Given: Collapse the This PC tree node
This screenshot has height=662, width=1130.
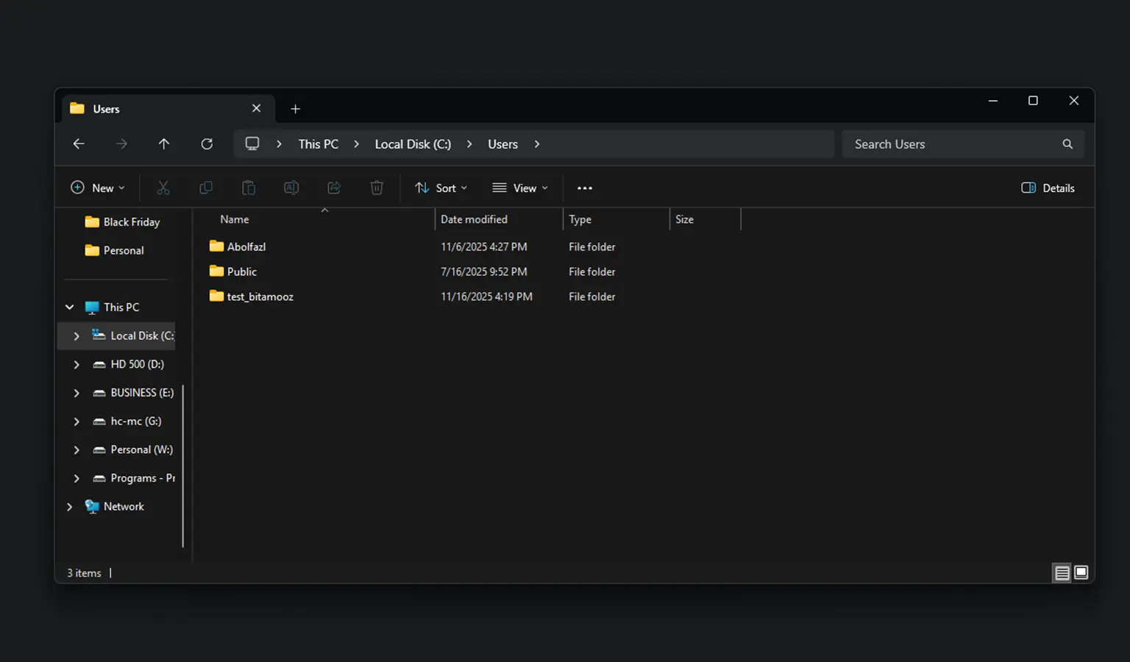Looking at the screenshot, I should (70, 307).
